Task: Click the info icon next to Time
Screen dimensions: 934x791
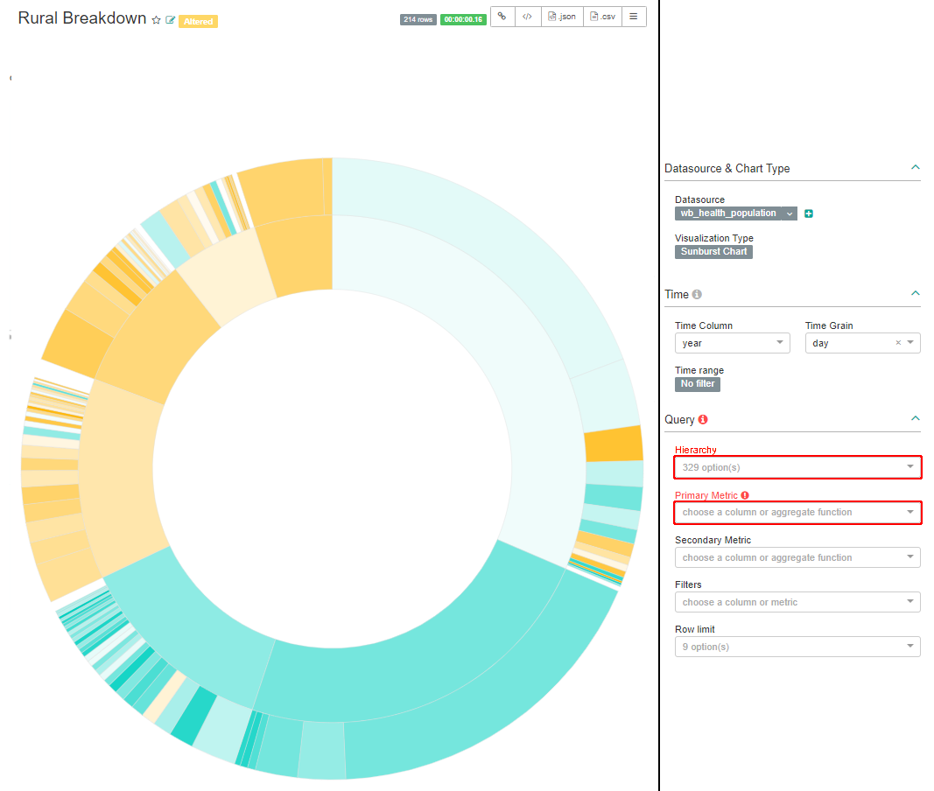Action: pyautogui.click(x=697, y=295)
